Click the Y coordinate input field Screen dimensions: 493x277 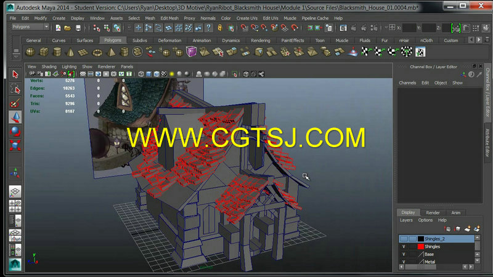click(429, 28)
